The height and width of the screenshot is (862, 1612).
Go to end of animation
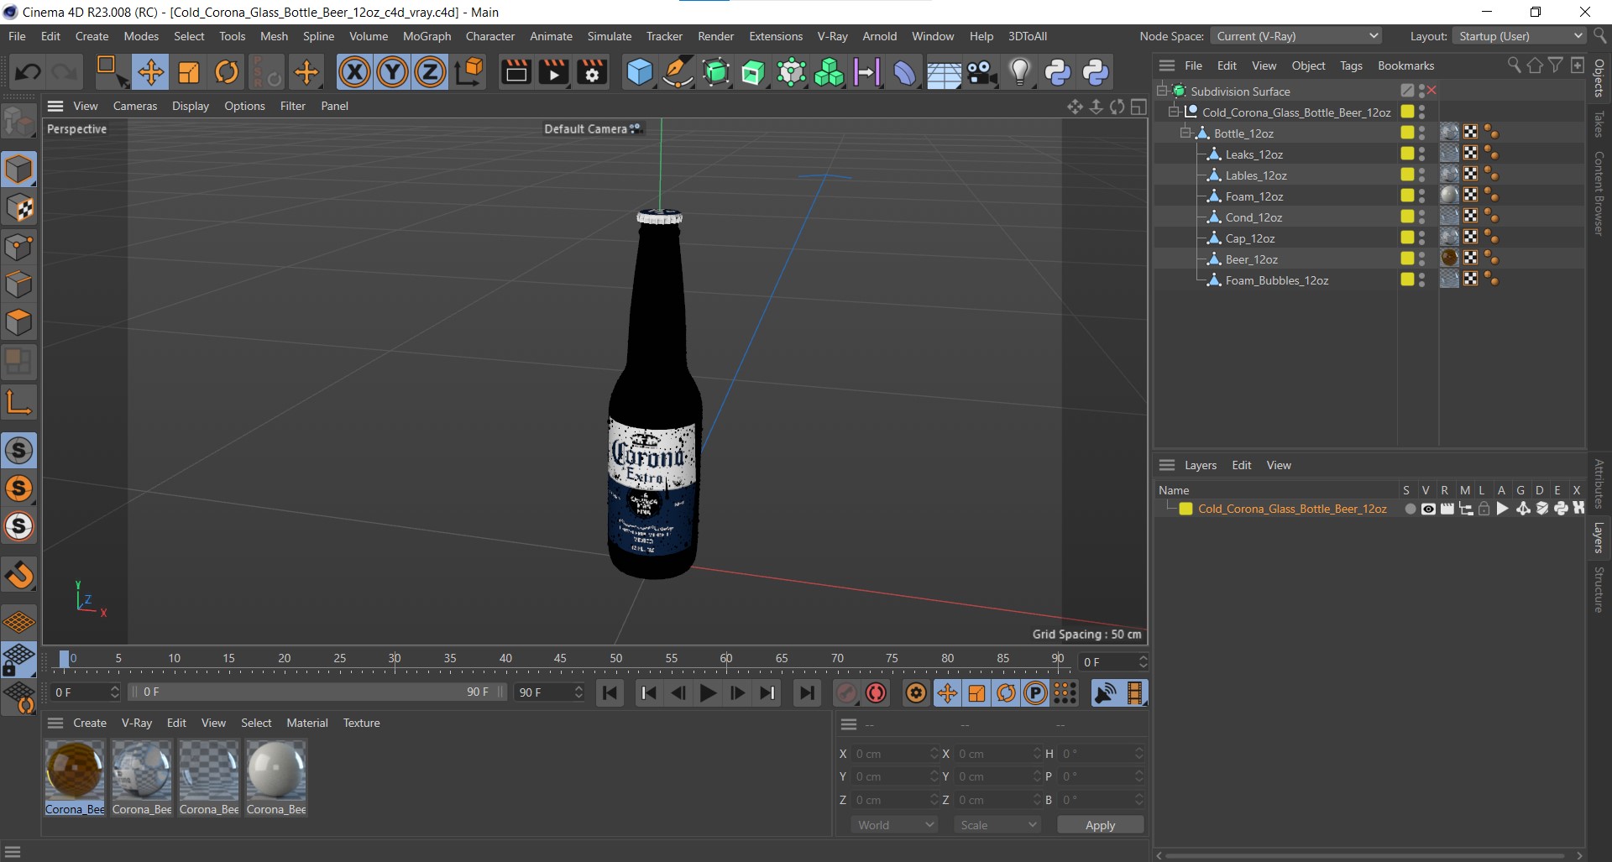click(807, 692)
